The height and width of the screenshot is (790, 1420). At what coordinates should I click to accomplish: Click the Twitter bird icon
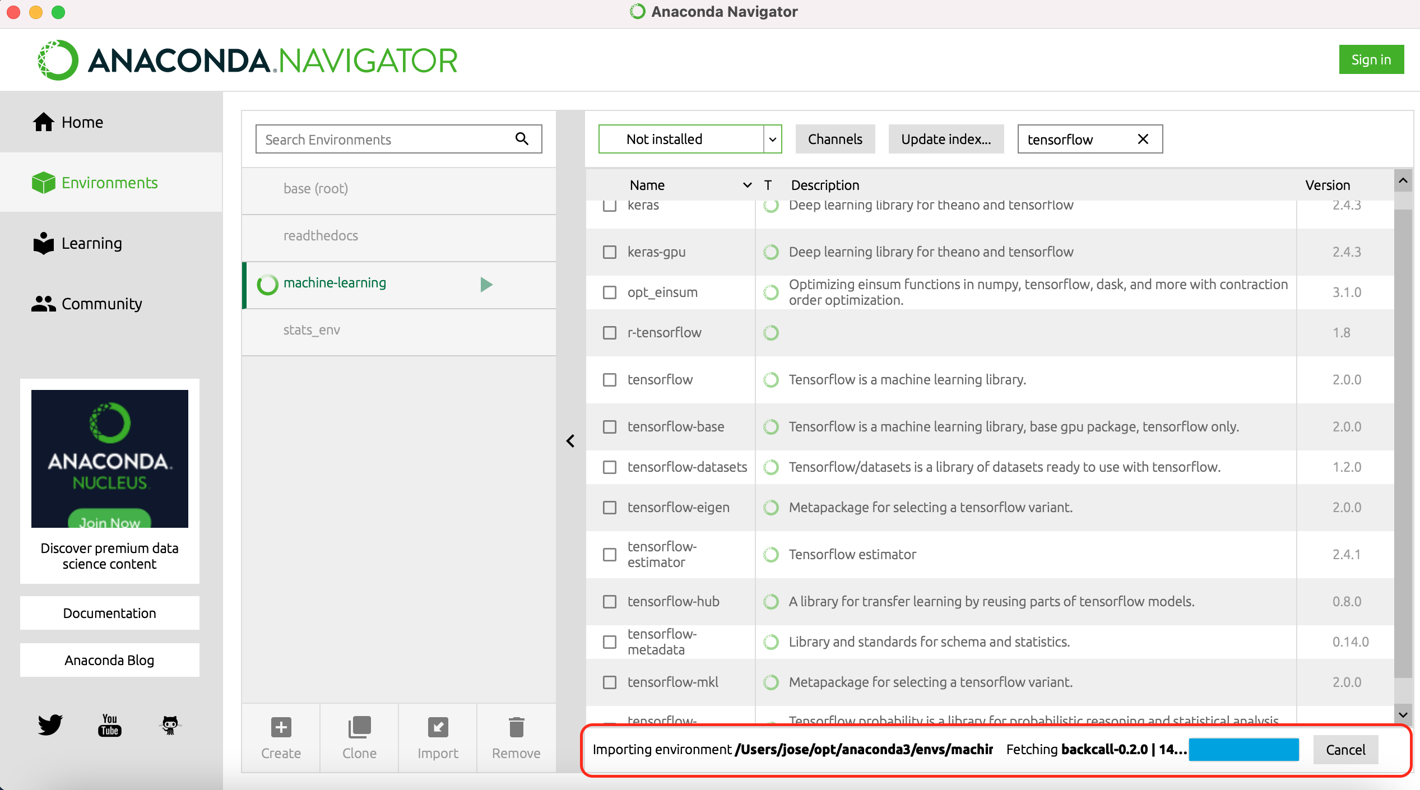50,724
